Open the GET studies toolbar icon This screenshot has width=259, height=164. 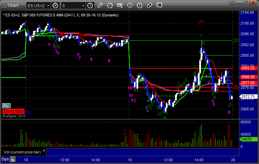[120, 5]
